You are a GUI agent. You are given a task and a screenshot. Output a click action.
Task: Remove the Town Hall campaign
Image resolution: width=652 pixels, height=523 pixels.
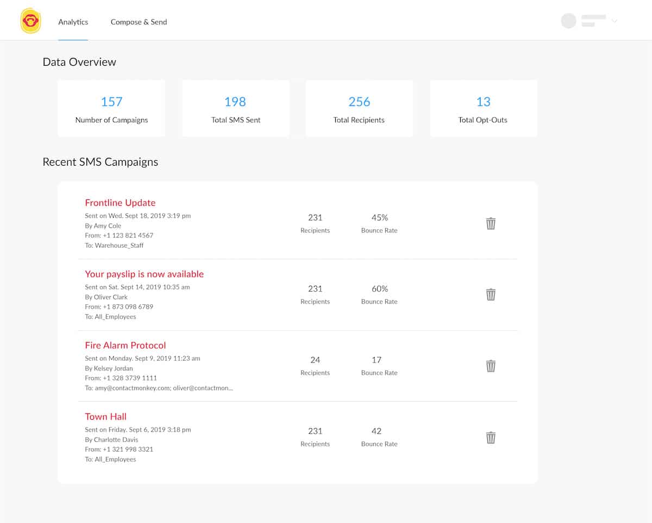click(x=491, y=437)
